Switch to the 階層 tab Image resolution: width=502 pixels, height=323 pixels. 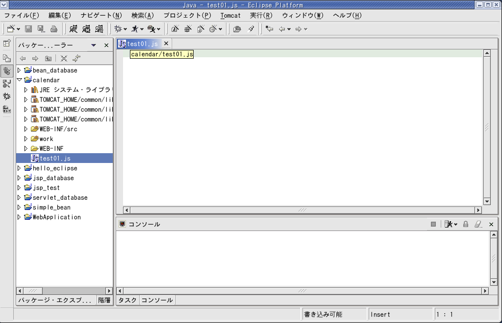click(104, 300)
